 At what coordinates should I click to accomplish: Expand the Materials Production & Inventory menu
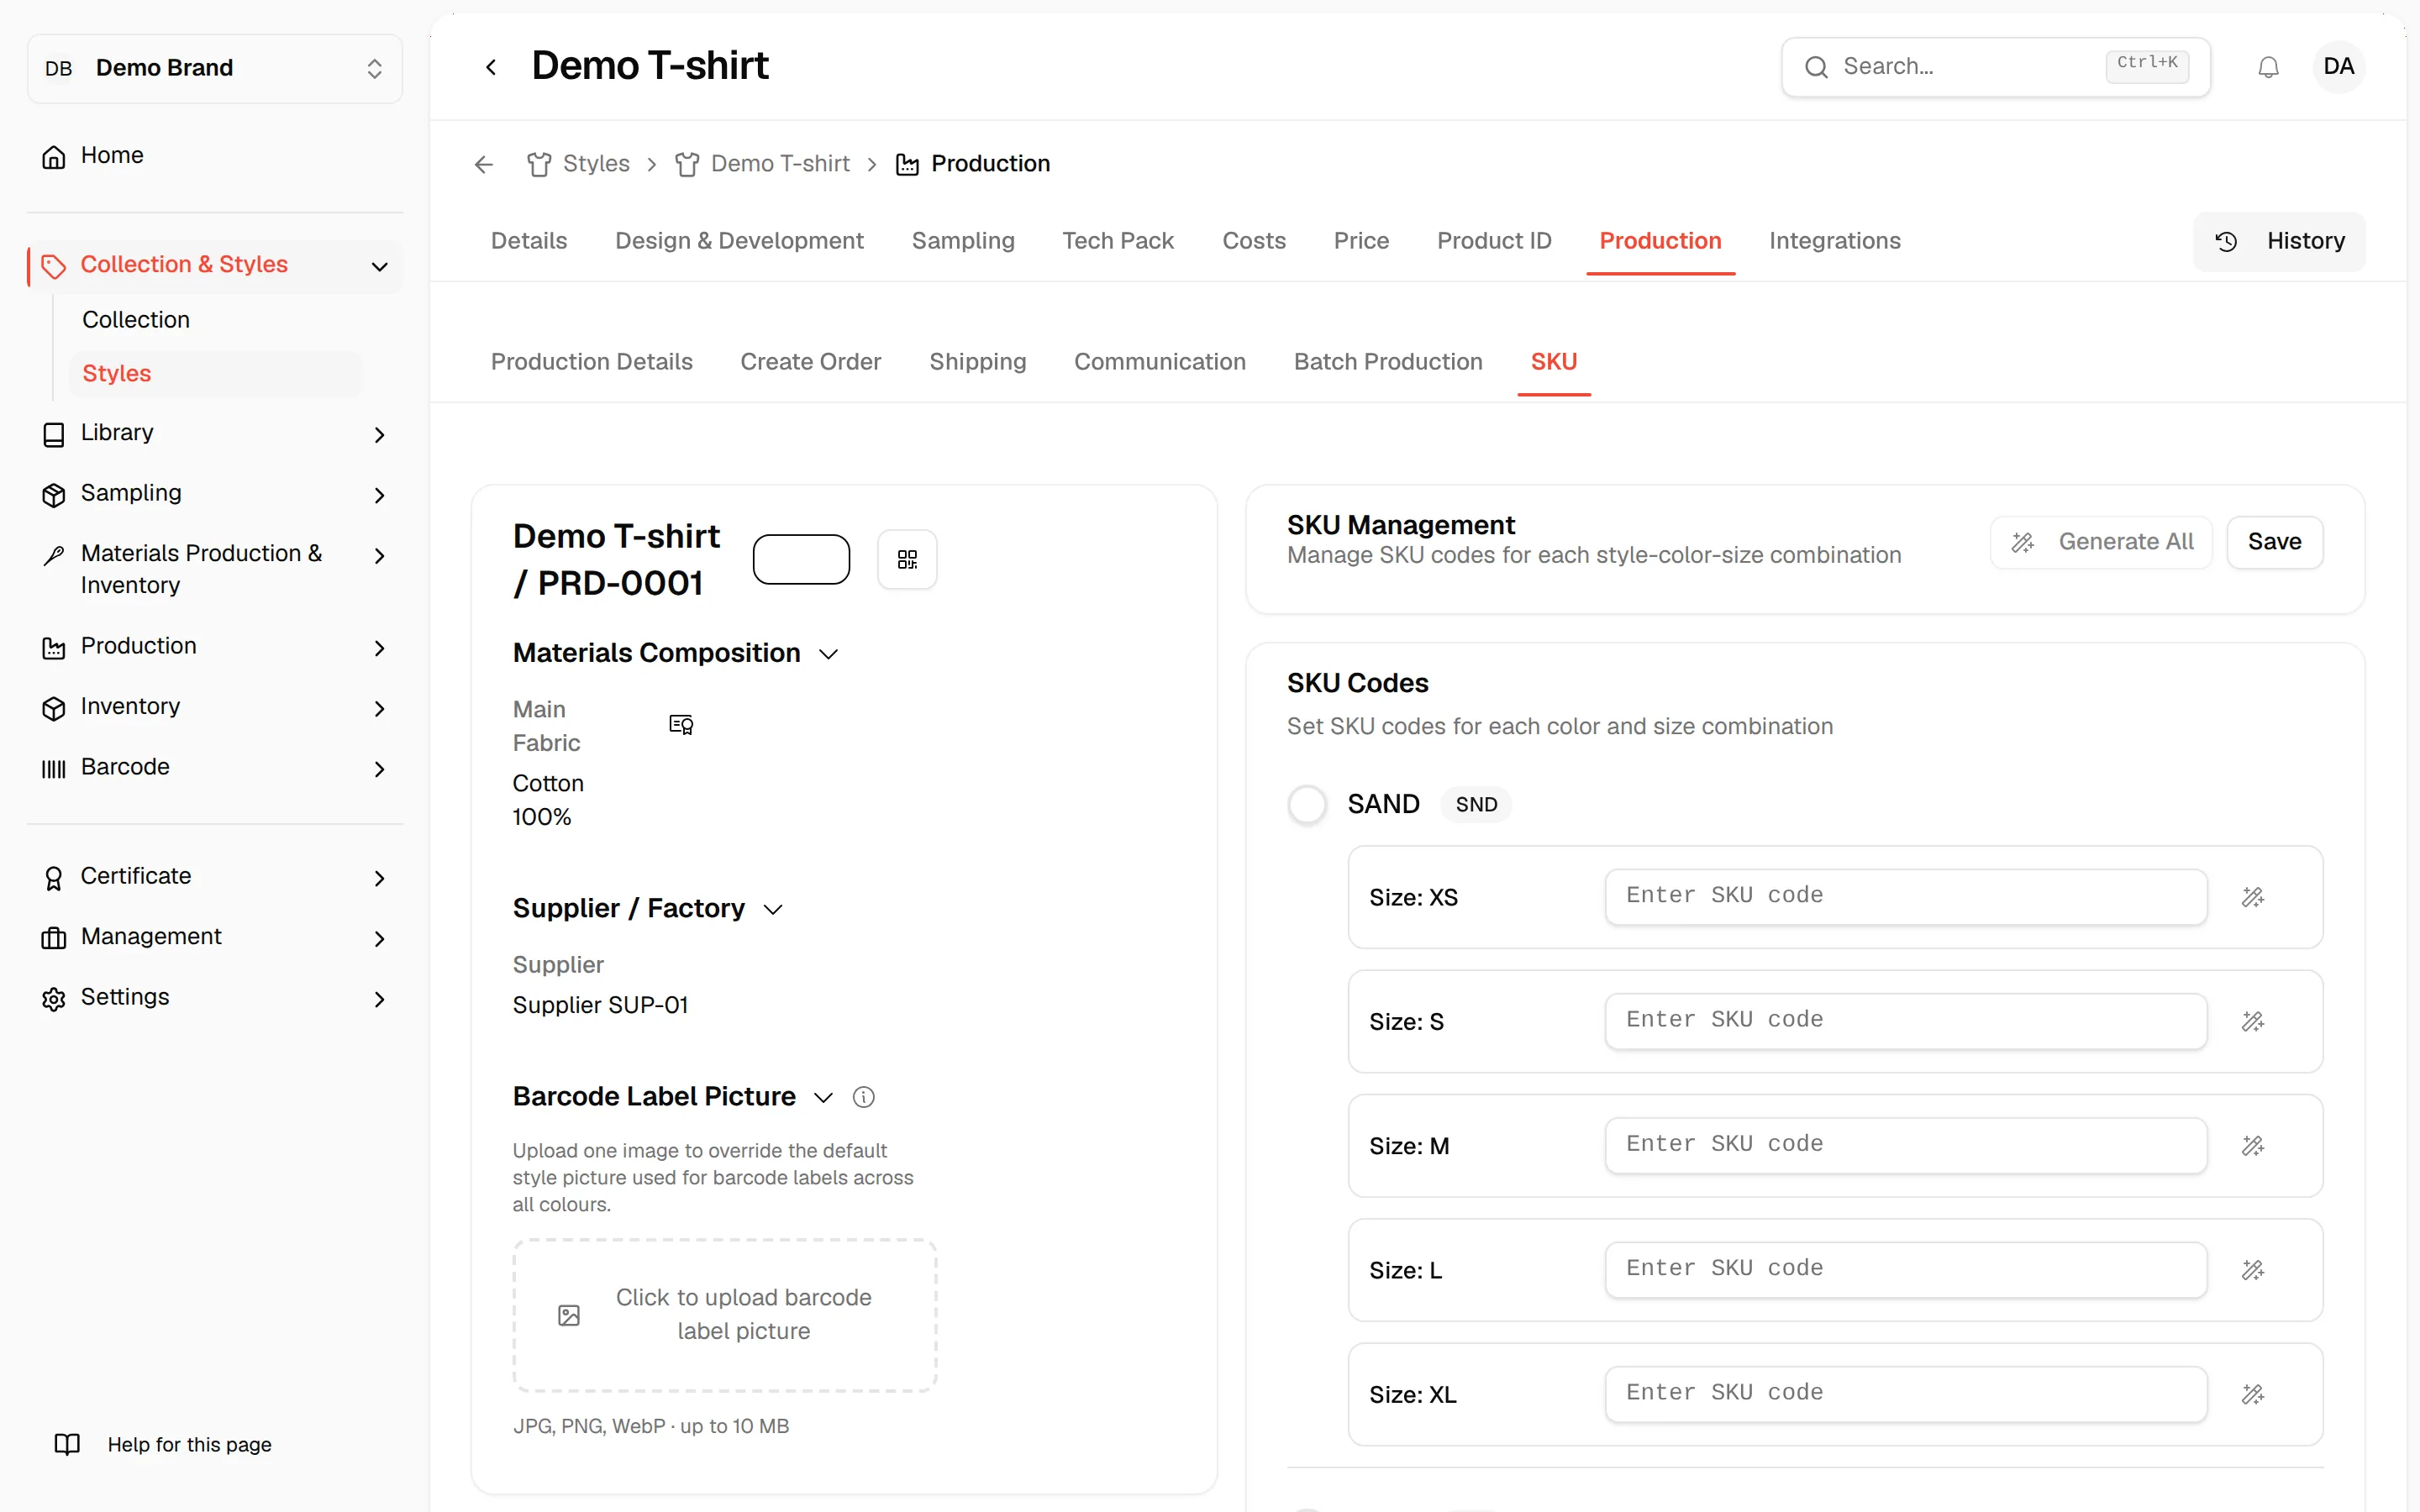[x=379, y=555]
